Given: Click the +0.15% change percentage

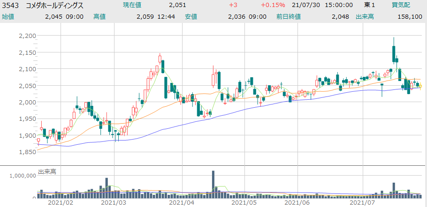Looking at the screenshot, I should pos(272,5).
